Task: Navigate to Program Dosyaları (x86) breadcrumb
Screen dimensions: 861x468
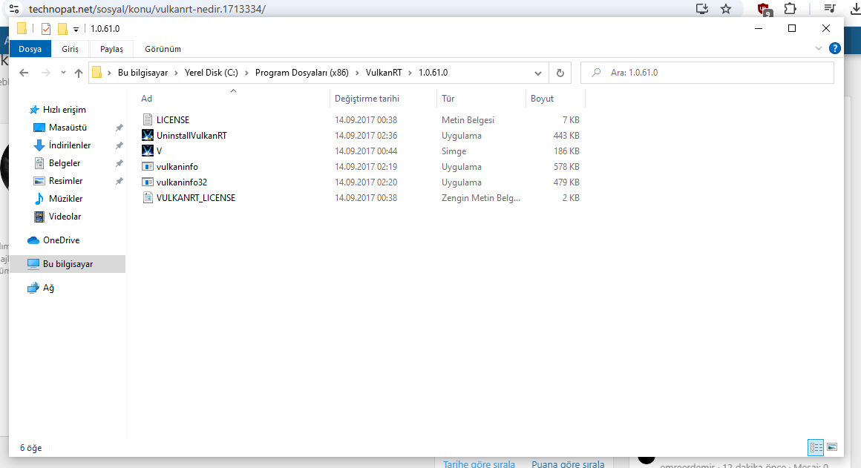Action: [302, 73]
